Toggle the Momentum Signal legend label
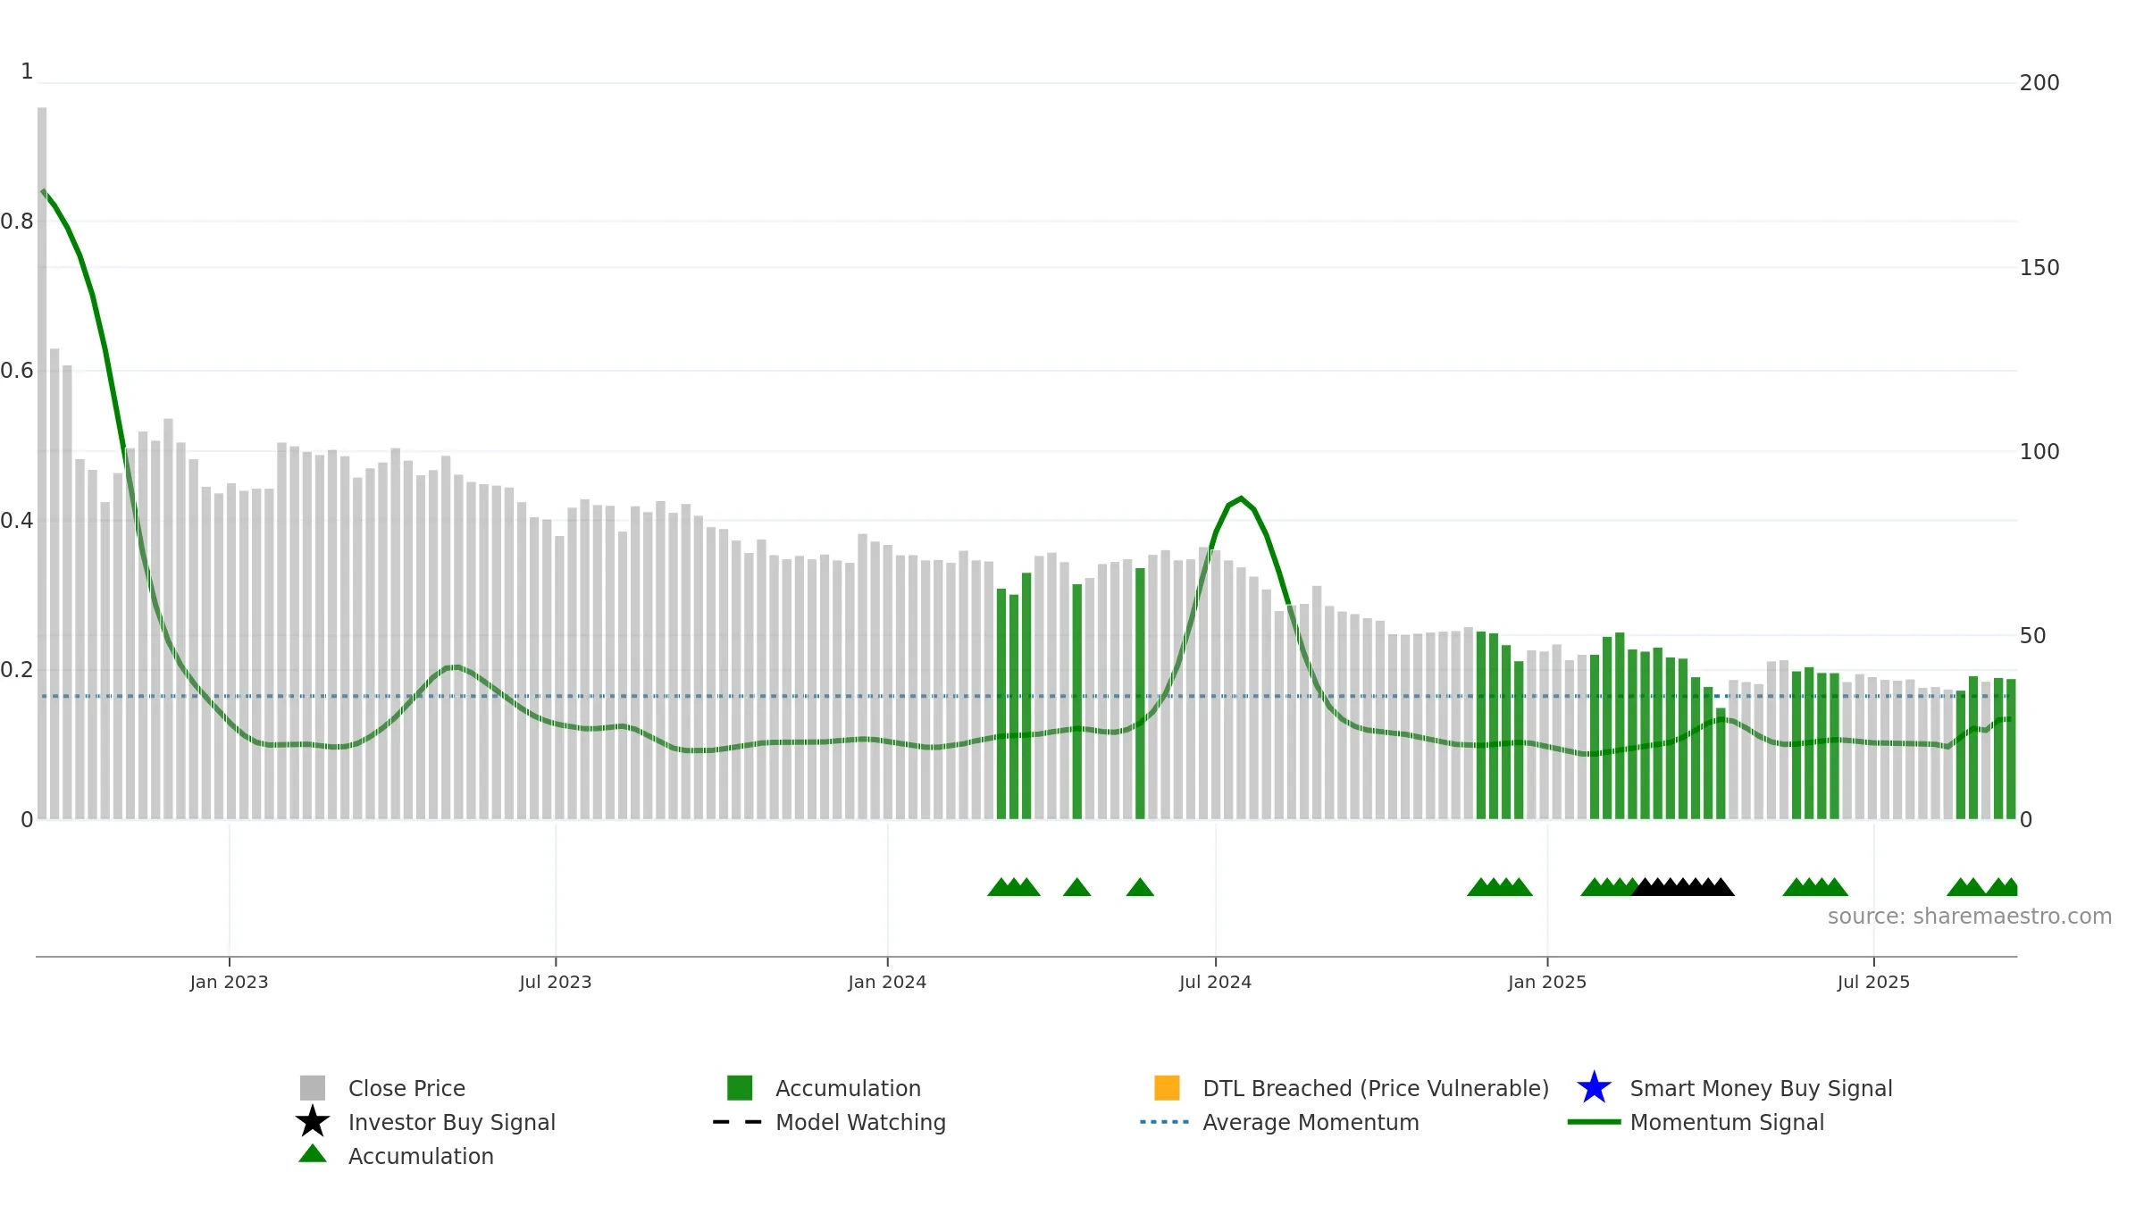The height and width of the screenshot is (1206, 2144). [1727, 1122]
